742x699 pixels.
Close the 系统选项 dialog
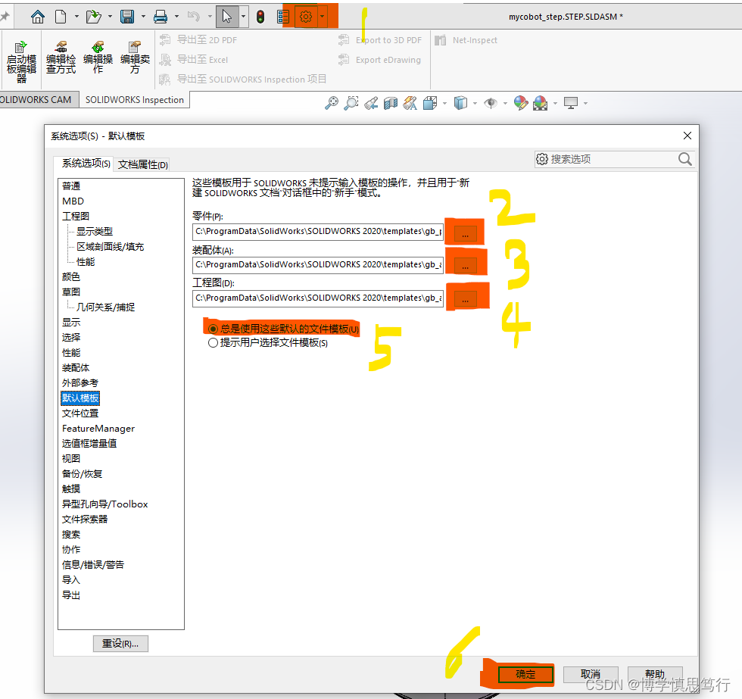(687, 136)
